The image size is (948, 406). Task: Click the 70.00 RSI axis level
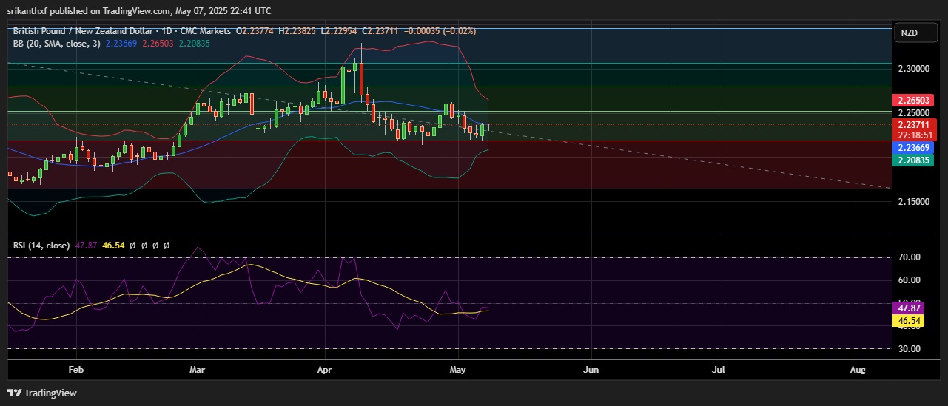[910, 257]
